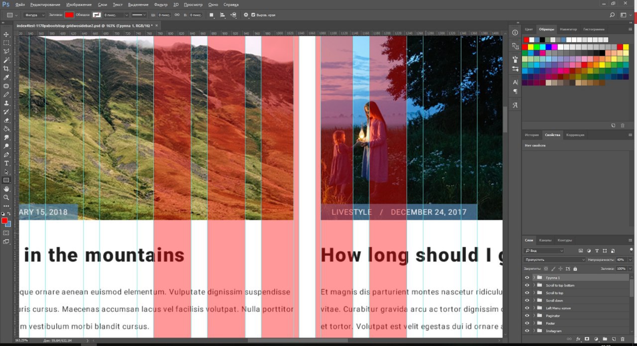
Task: Select the Crop tool
Action: coord(6,69)
